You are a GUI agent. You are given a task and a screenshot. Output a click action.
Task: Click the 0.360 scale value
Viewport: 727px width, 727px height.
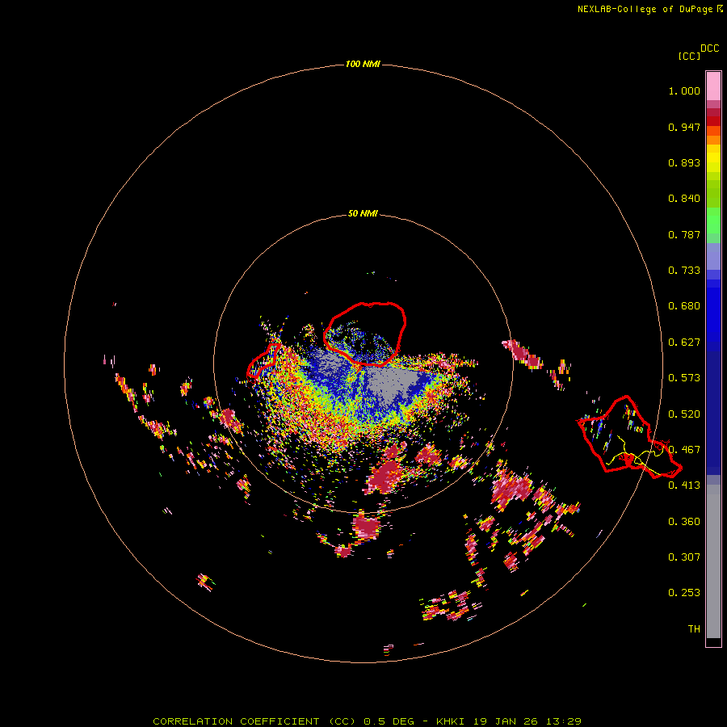pos(684,522)
